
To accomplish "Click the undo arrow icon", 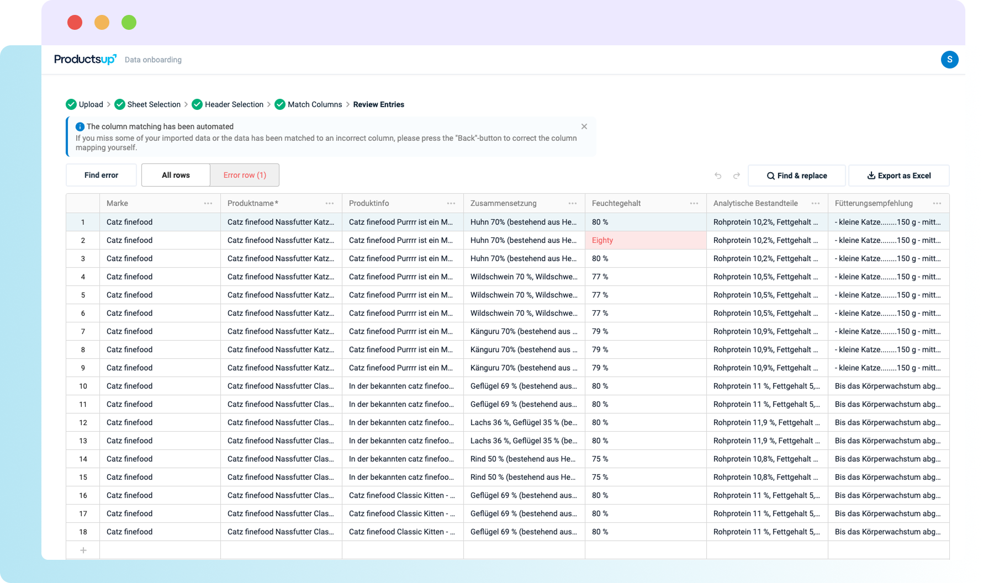I will pos(718,176).
